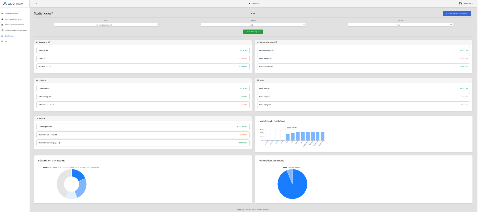Click the money bill icon in Intérêts header
Screen dimensions: 478x212
(x=37, y=80)
